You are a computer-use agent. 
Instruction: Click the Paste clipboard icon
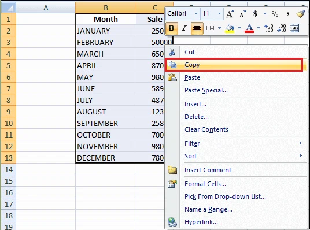coord(172,77)
